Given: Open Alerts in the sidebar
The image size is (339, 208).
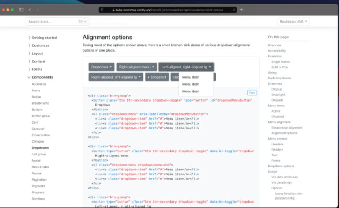Looking at the screenshot, I should 36,91.
